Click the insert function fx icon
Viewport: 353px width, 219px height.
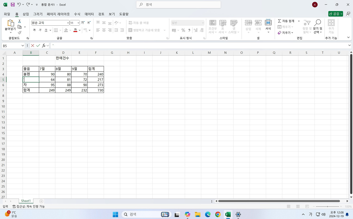point(44,46)
